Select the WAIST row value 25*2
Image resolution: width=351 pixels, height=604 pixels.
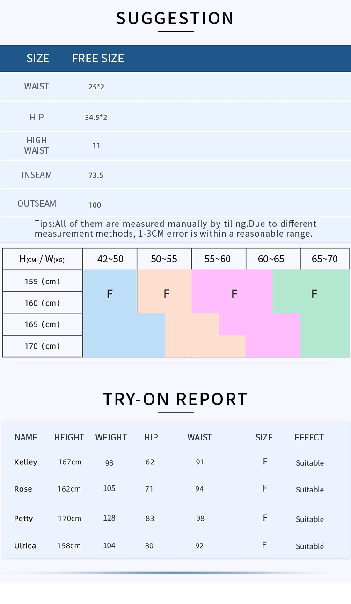click(x=96, y=87)
